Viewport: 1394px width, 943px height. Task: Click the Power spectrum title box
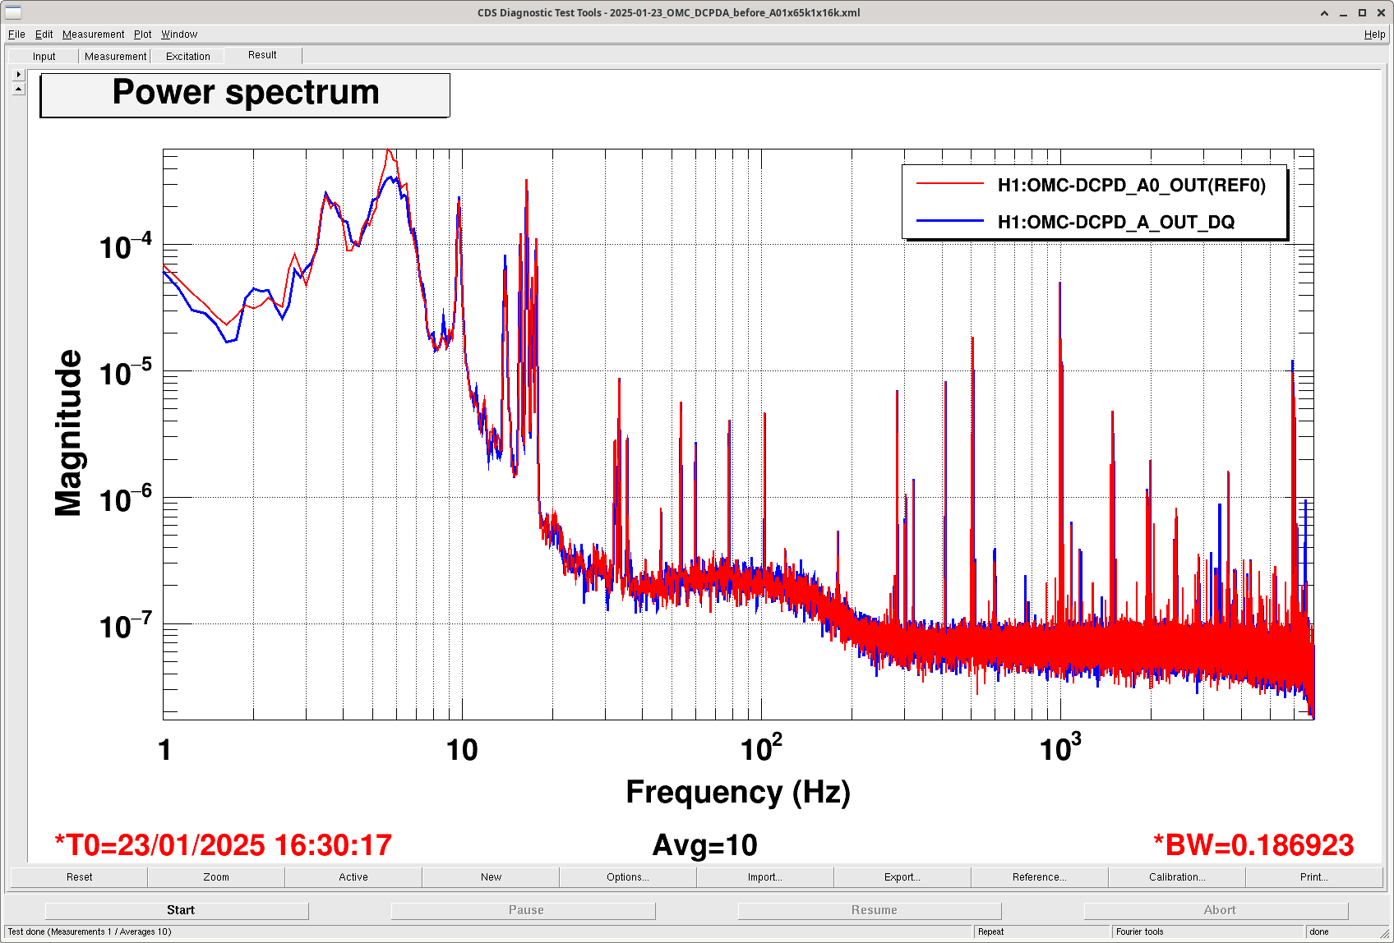coord(245,95)
